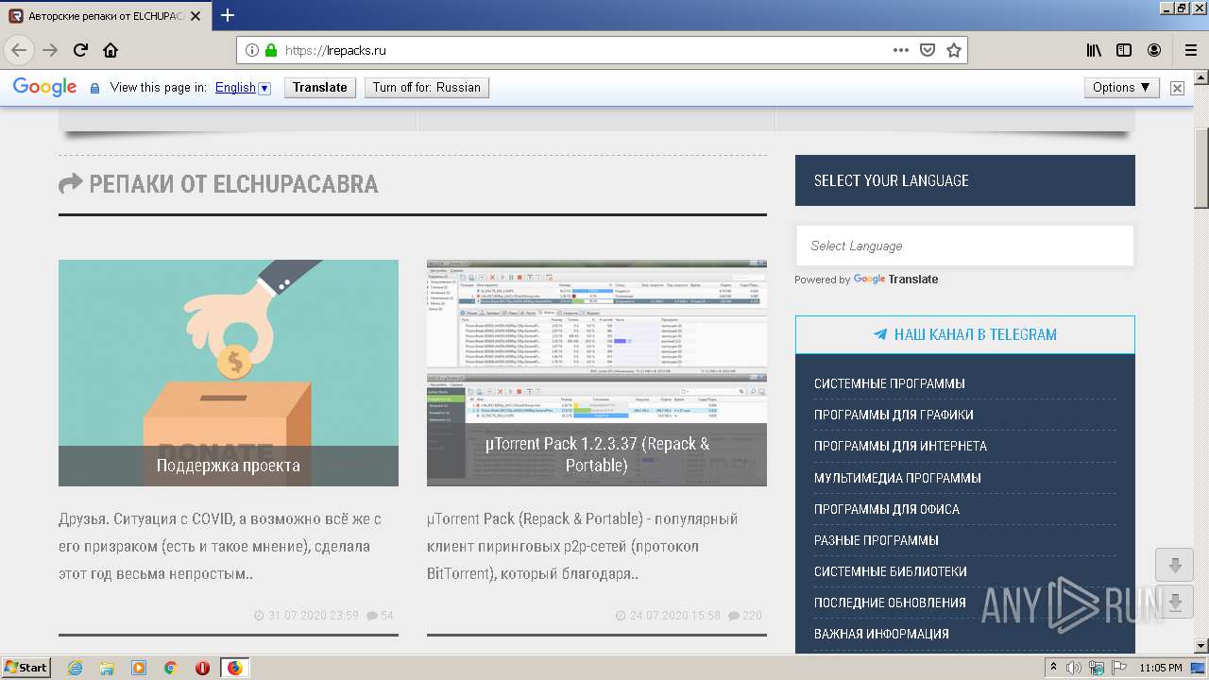Open НАШ КАНАЛ В TELEGRAM link

(964, 334)
